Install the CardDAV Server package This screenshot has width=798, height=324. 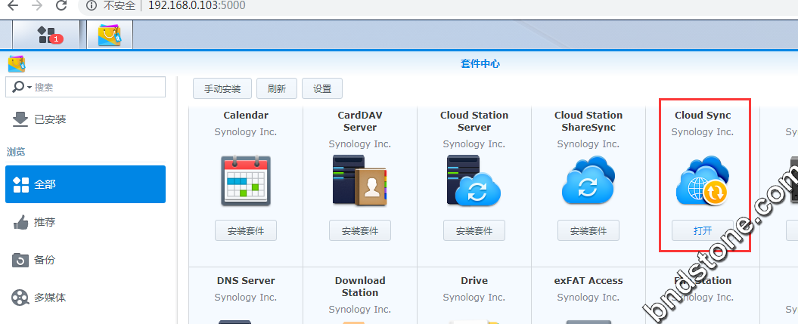(x=360, y=230)
